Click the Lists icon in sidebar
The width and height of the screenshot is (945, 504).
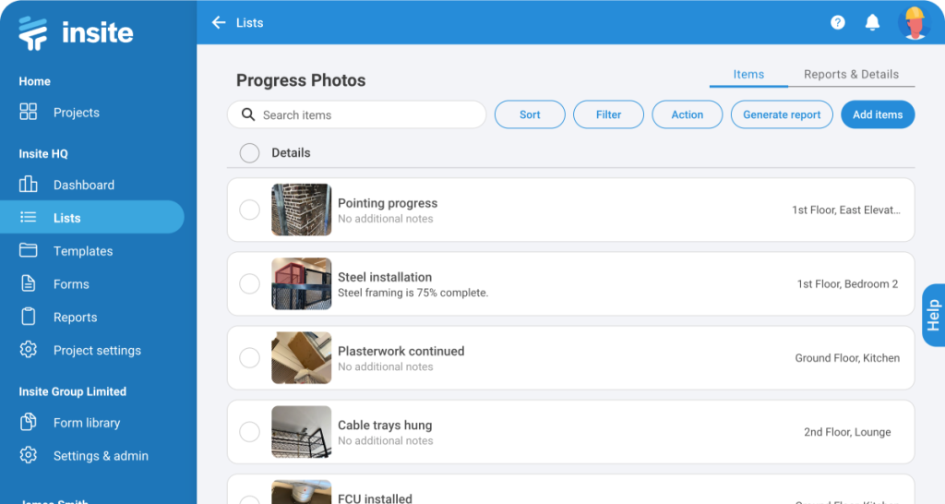tap(29, 217)
